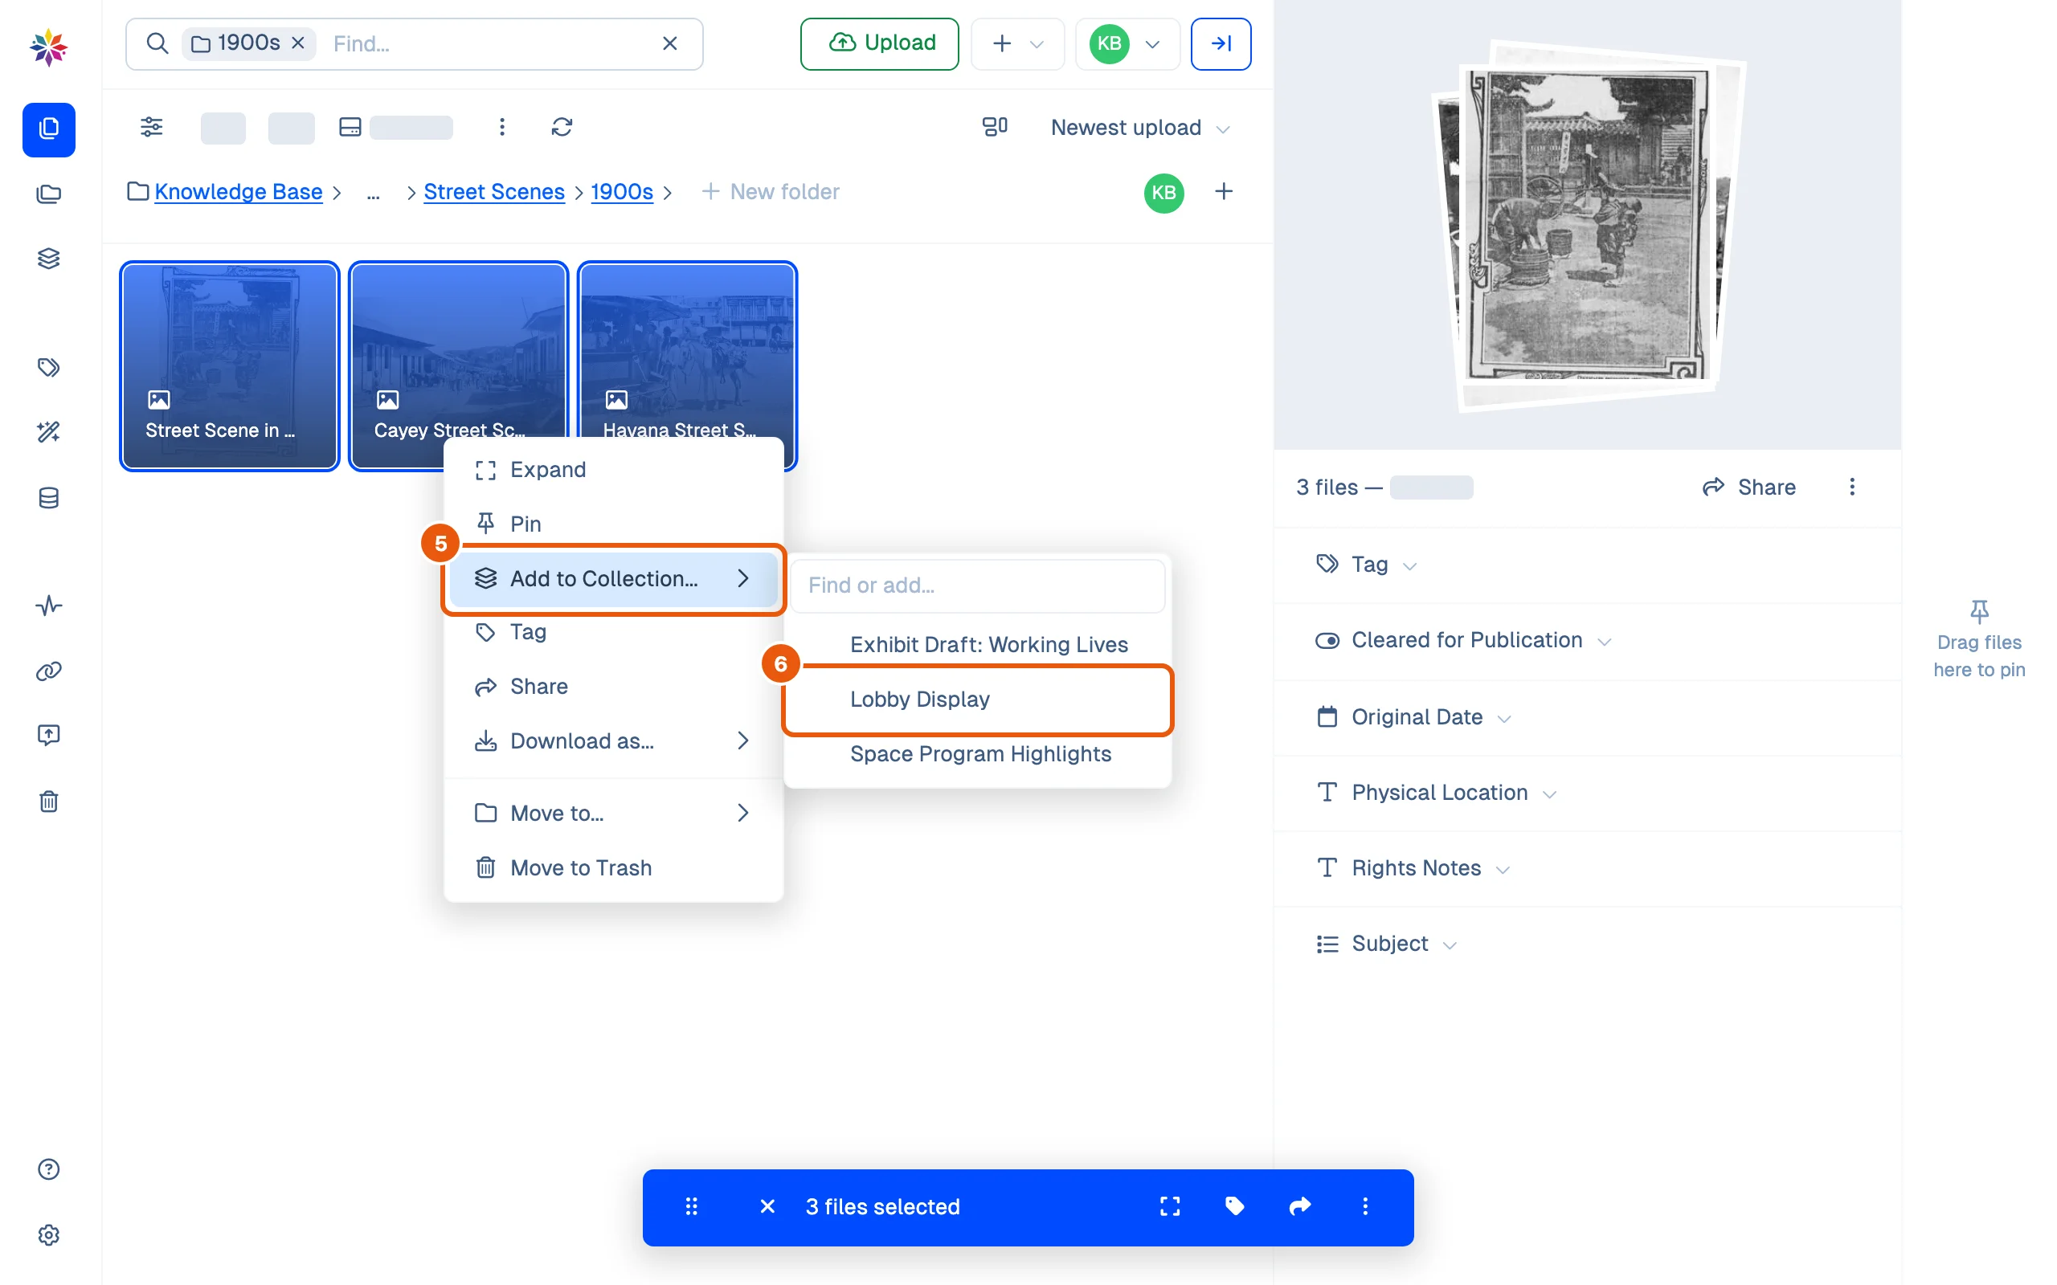Image resolution: width=2057 pixels, height=1285 pixels.
Task: Open the activity pulse icon in sidebar
Action: click(x=48, y=606)
